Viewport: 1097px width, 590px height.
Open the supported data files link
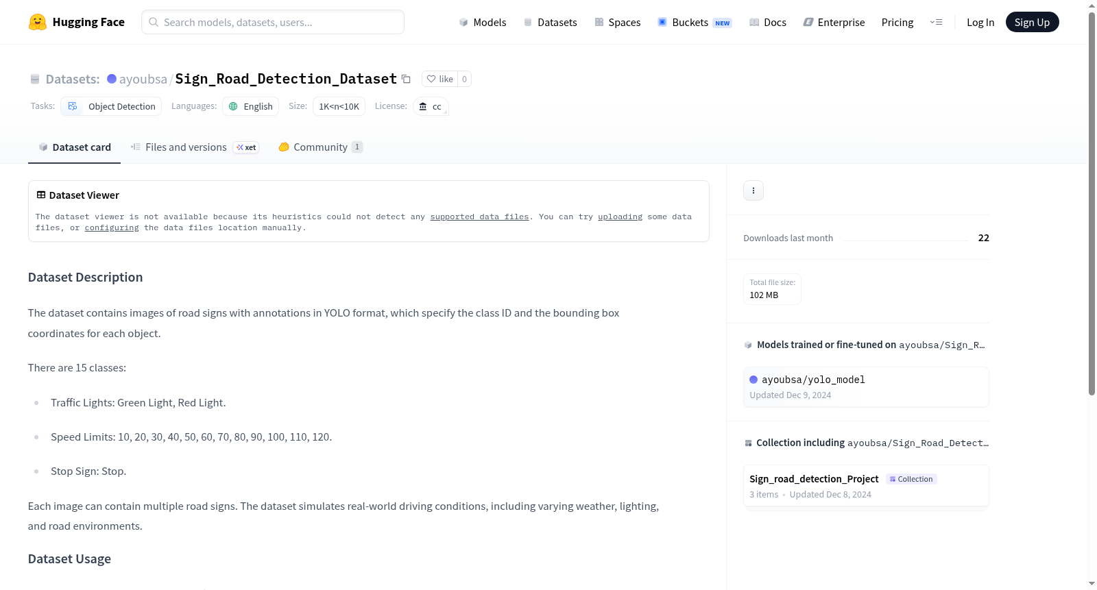pyautogui.click(x=479, y=217)
